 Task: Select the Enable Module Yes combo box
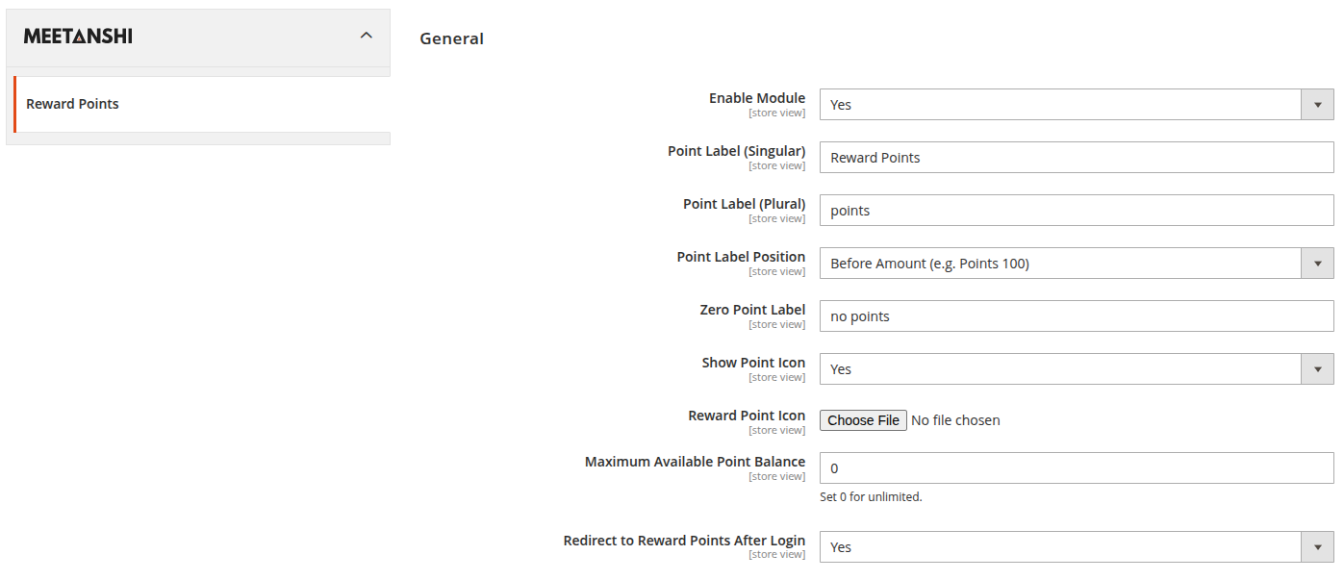1077,105
